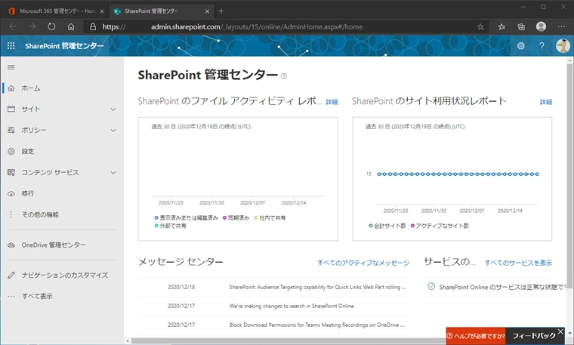Click the ヘルプが必要ですか? button
This screenshot has width=574, height=345.
476,336
